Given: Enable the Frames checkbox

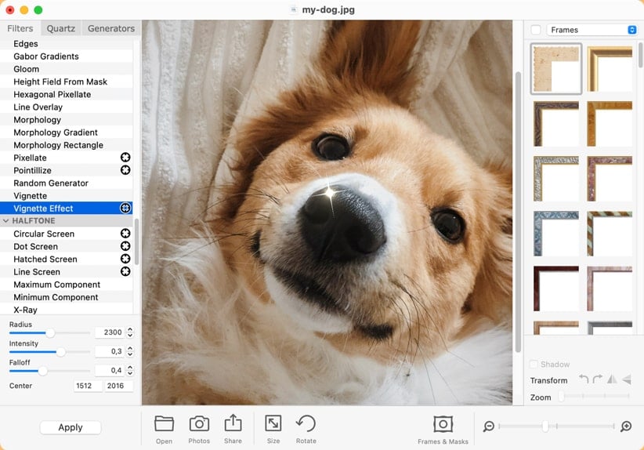Looking at the screenshot, I should 536,30.
